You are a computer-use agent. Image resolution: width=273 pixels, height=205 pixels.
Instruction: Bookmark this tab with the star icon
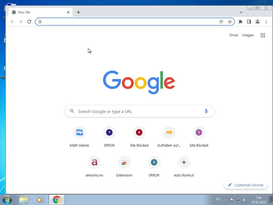coord(230,22)
